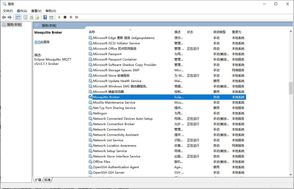Select gear icon of Microsoft Passport row

tap(90, 54)
